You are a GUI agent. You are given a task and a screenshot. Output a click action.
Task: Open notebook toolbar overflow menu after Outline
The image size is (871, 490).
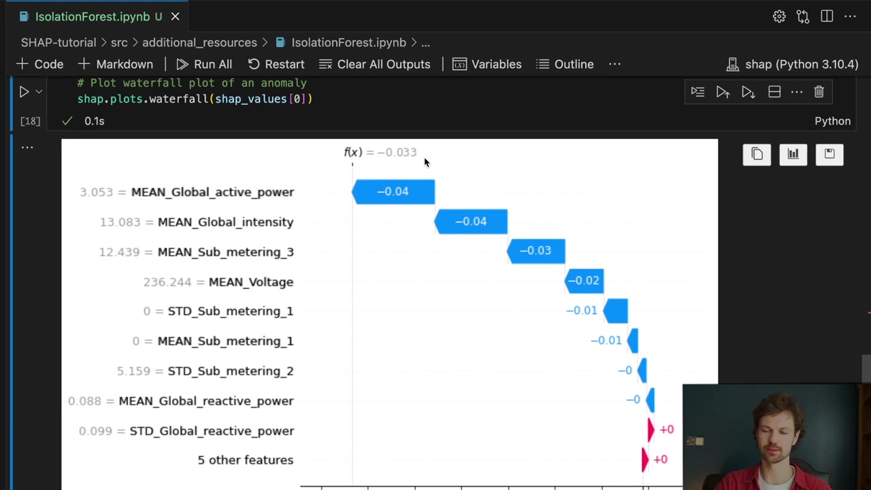click(x=614, y=64)
